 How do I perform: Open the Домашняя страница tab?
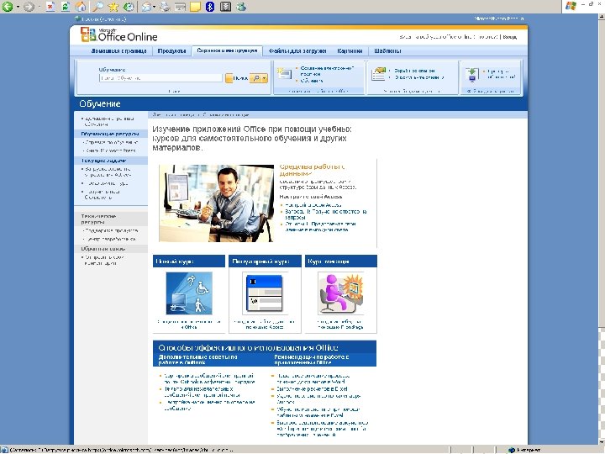pyautogui.click(x=118, y=50)
